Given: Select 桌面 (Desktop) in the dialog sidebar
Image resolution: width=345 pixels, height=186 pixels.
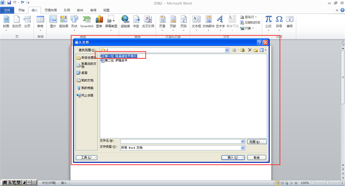Looking at the screenshot, I should pos(83,73).
